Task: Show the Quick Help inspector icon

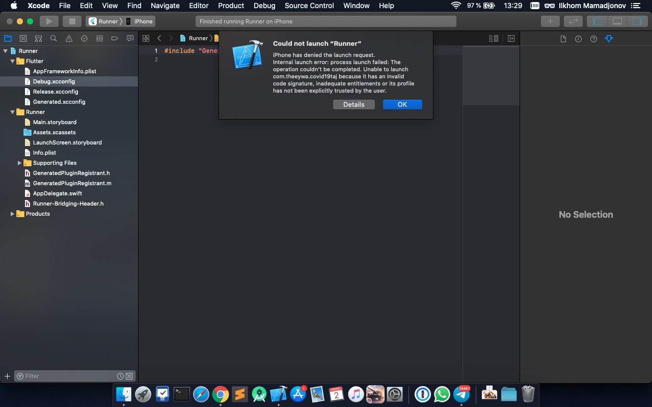Action: click(x=593, y=39)
